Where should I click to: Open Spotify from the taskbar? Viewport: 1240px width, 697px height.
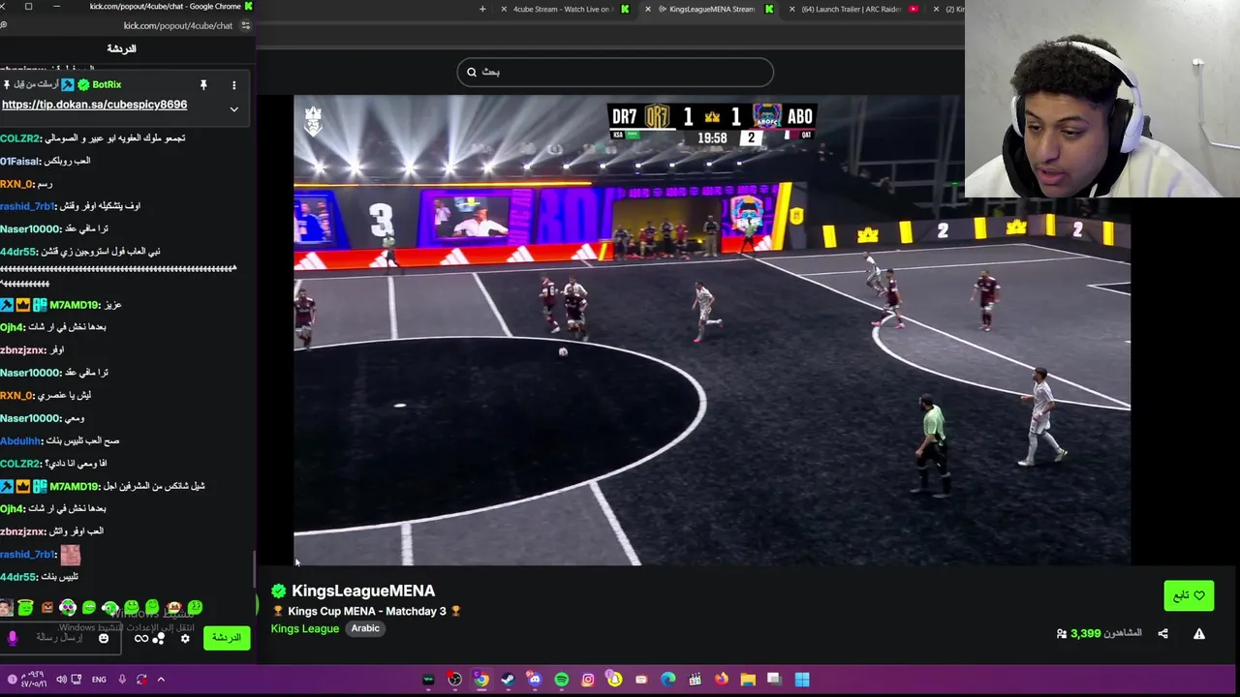coord(562,680)
